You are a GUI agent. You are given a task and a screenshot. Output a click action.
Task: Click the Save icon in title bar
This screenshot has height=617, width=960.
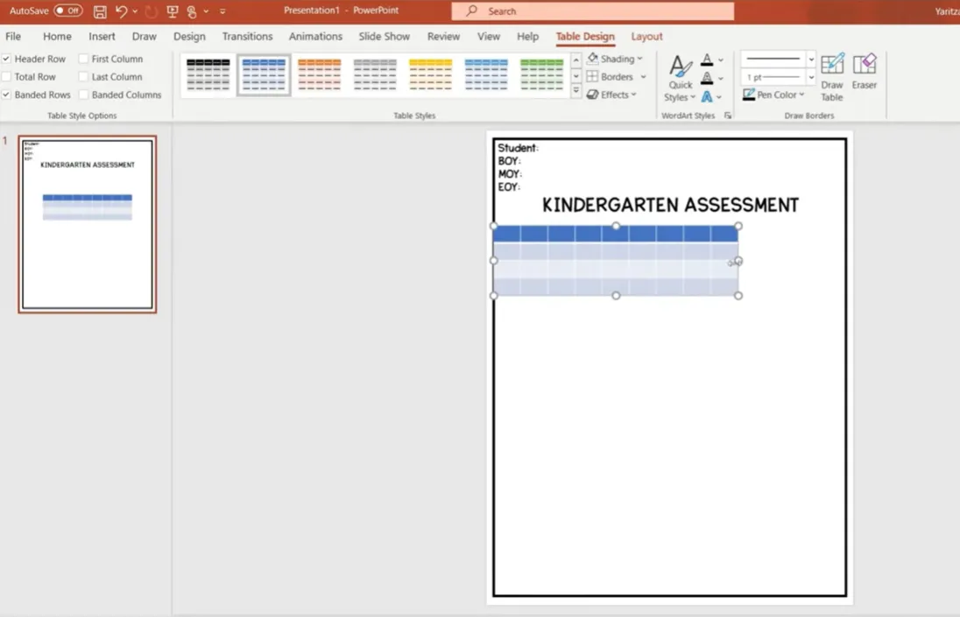(100, 11)
